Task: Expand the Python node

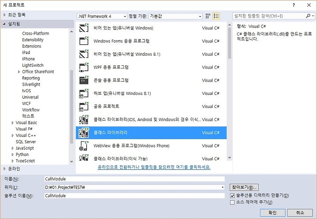Action: click(x=12, y=155)
